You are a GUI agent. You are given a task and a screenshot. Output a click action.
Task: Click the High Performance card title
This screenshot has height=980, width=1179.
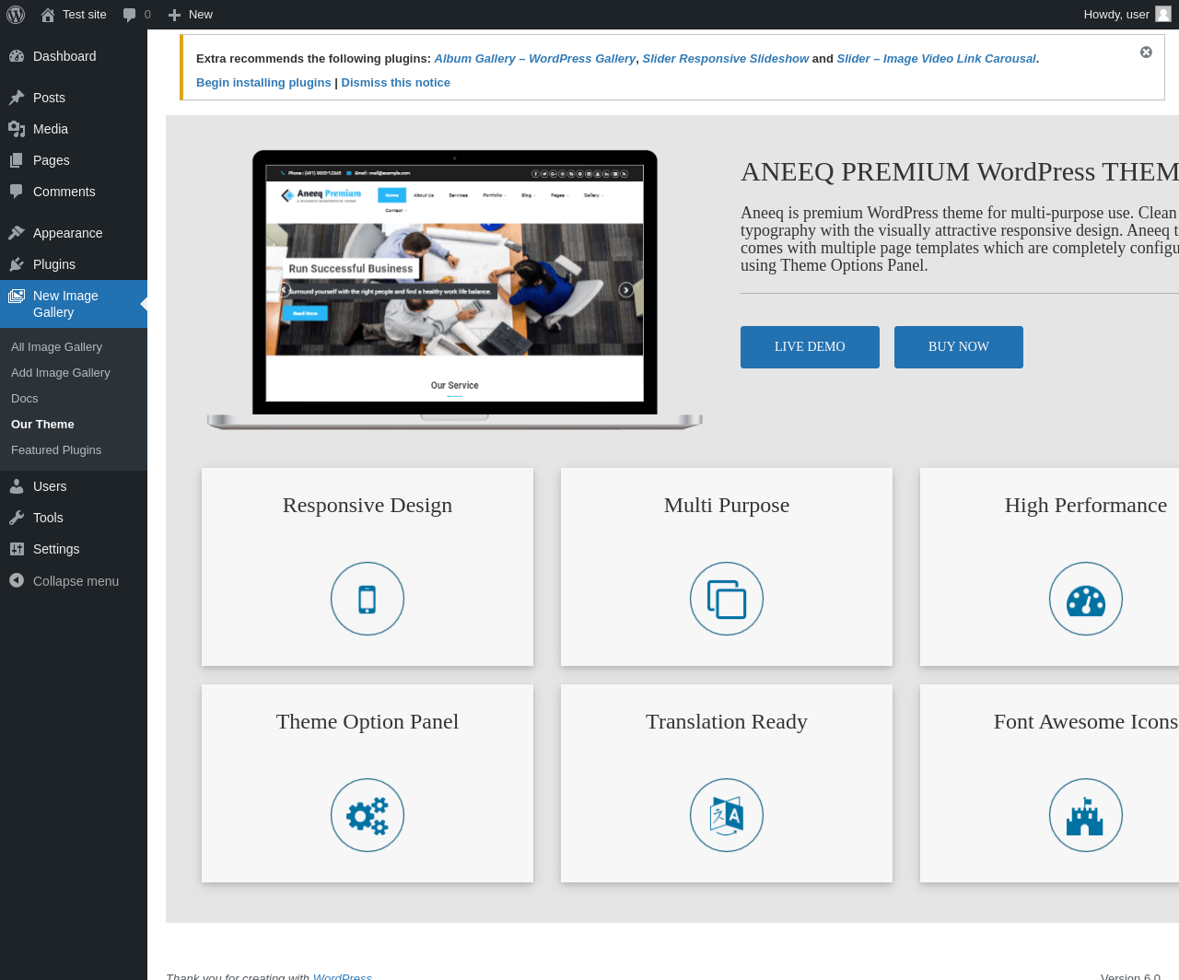coord(1086,506)
